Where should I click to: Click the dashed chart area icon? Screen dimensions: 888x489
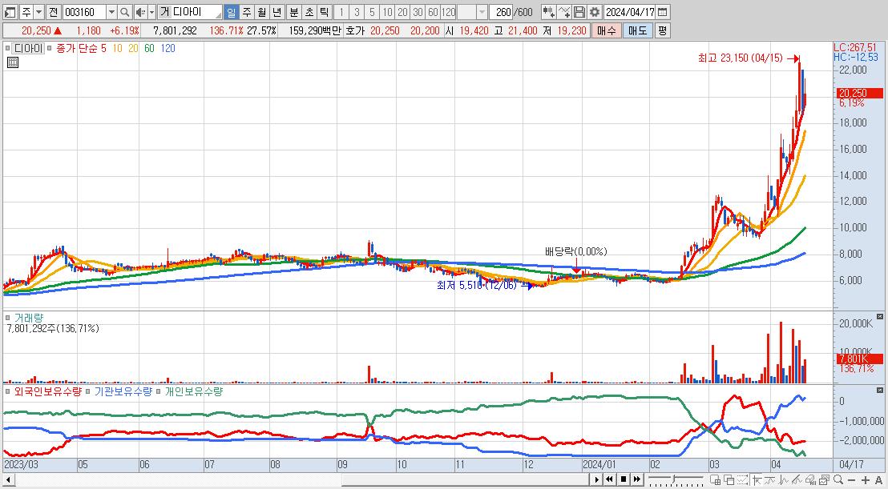742,480
